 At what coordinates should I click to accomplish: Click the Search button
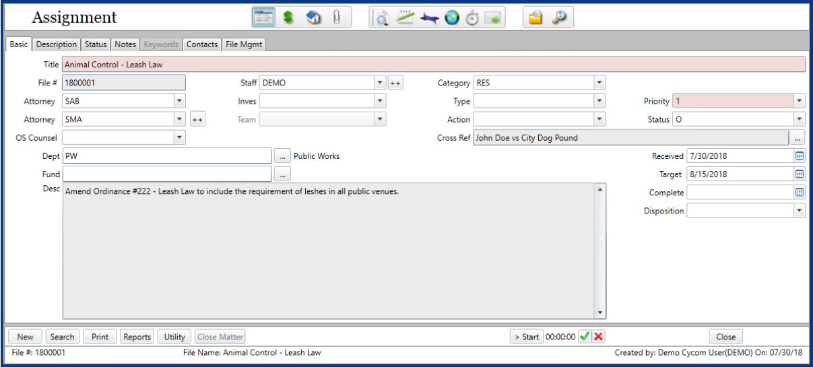point(63,337)
